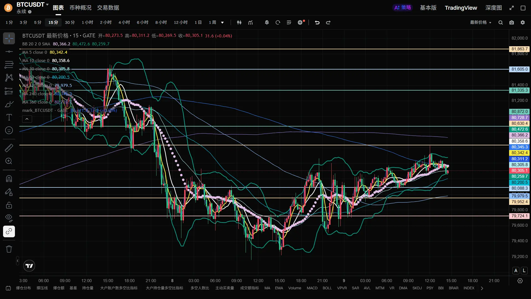Toggle hide all drawings visibility
Viewport: 531px width, 299px height.
coord(9,218)
